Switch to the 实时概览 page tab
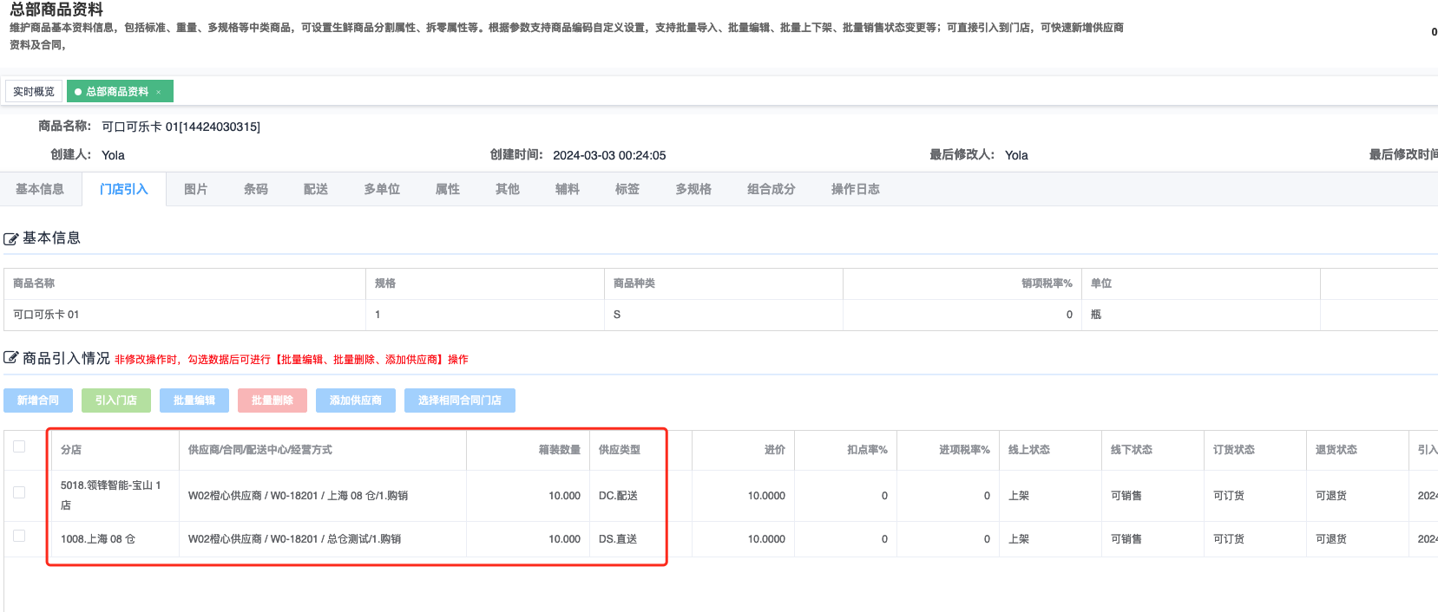 (x=34, y=91)
